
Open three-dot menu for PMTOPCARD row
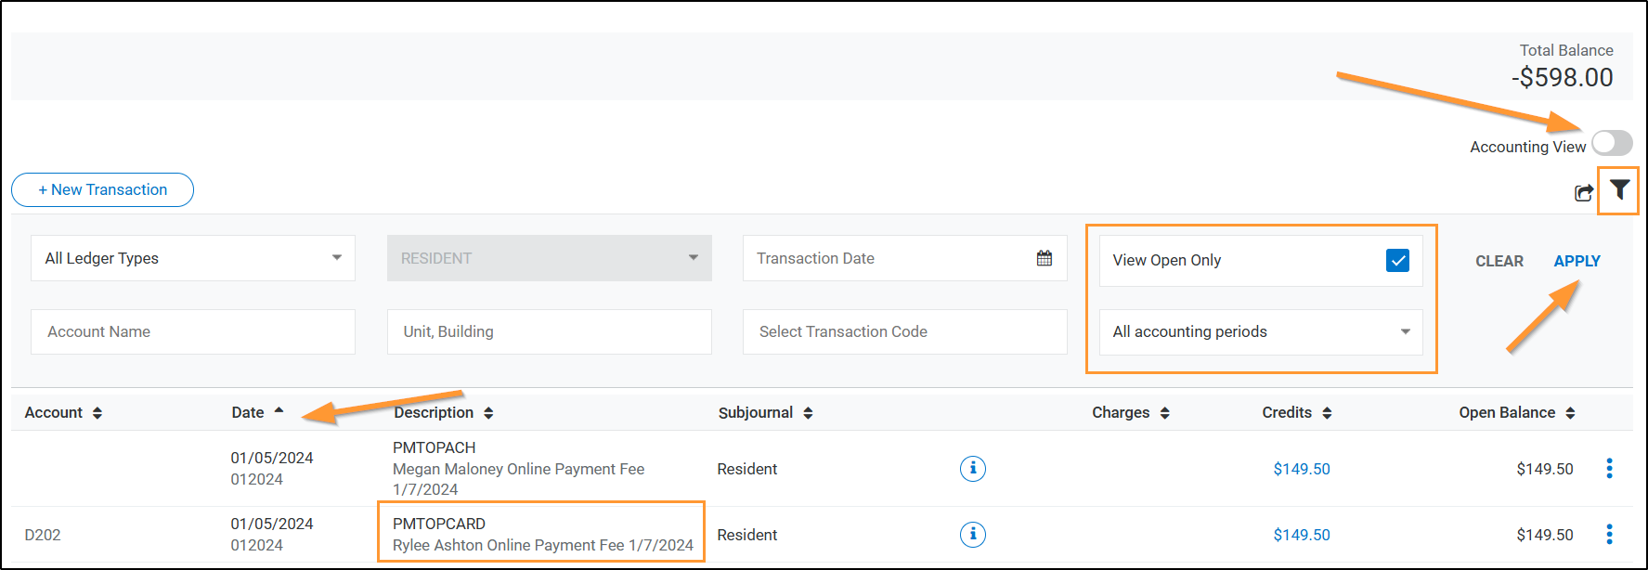pyautogui.click(x=1609, y=535)
